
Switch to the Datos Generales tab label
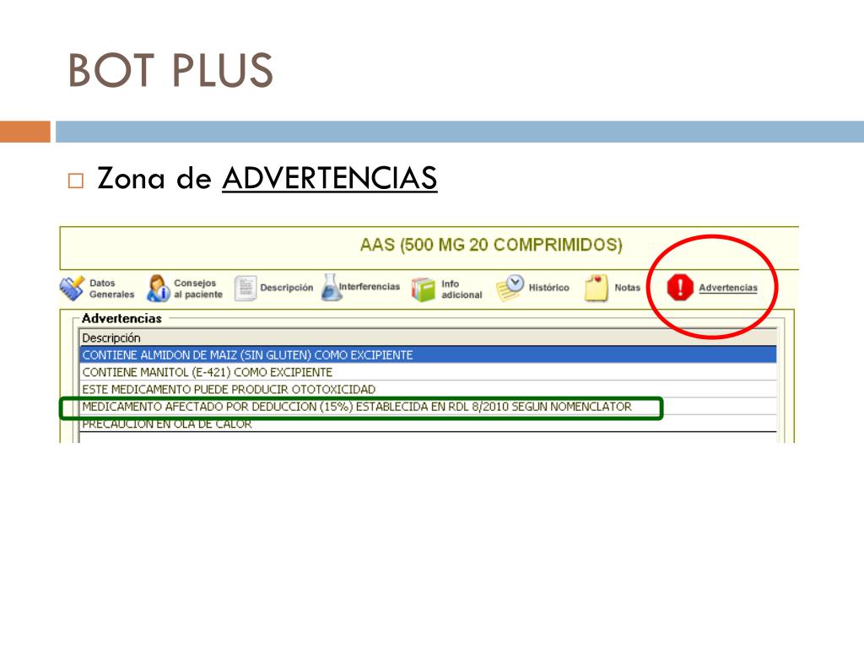pyautogui.click(x=111, y=289)
